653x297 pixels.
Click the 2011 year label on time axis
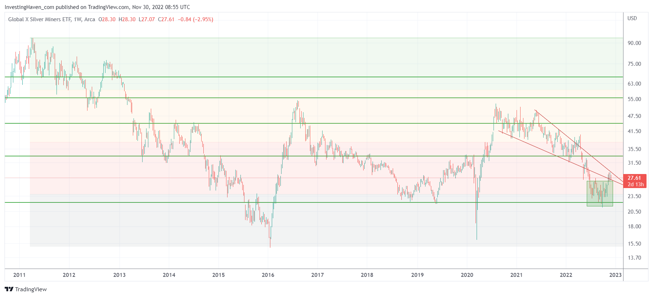tap(19, 275)
